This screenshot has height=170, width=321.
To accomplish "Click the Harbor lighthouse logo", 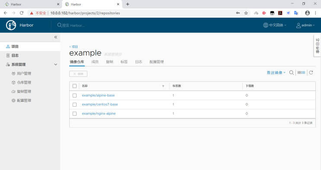I will [11, 25].
